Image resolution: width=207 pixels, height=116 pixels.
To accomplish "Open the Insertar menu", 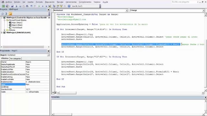I will point(30,2).
